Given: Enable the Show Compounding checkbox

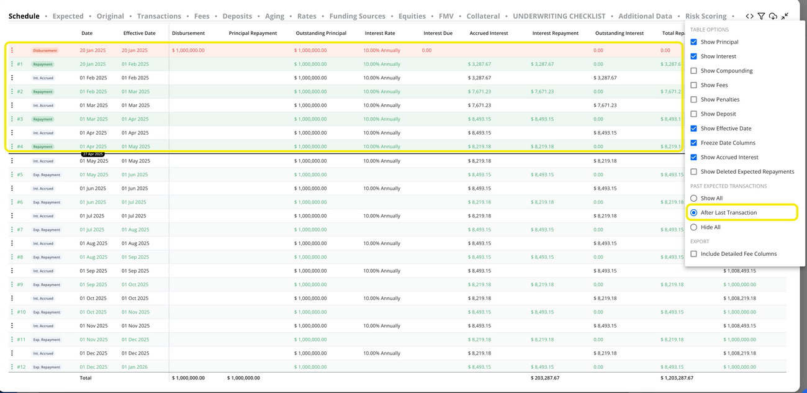Looking at the screenshot, I should 694,71.
